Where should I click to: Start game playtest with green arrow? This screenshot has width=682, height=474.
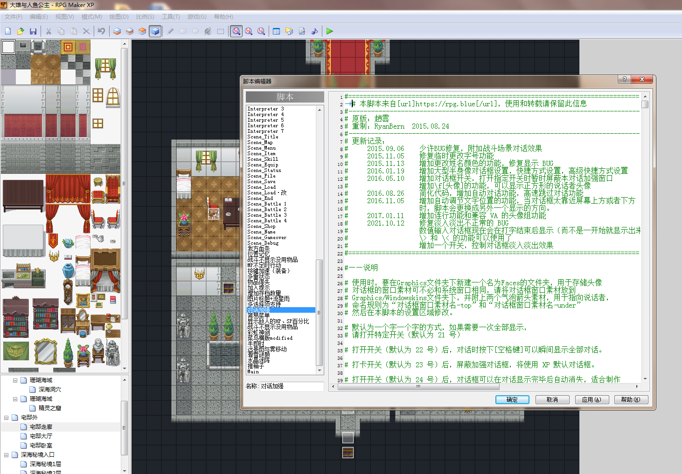coord(330,31)
